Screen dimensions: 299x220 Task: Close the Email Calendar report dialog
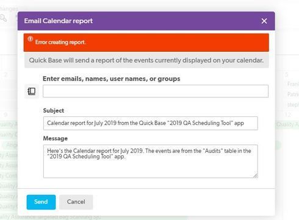[264, 21]
